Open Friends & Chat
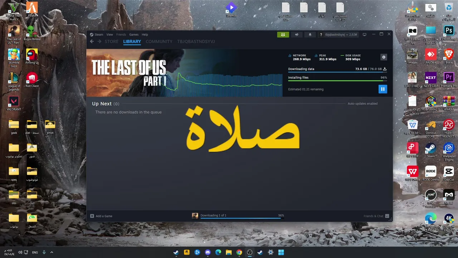458x258 pixels. point(376,216)
